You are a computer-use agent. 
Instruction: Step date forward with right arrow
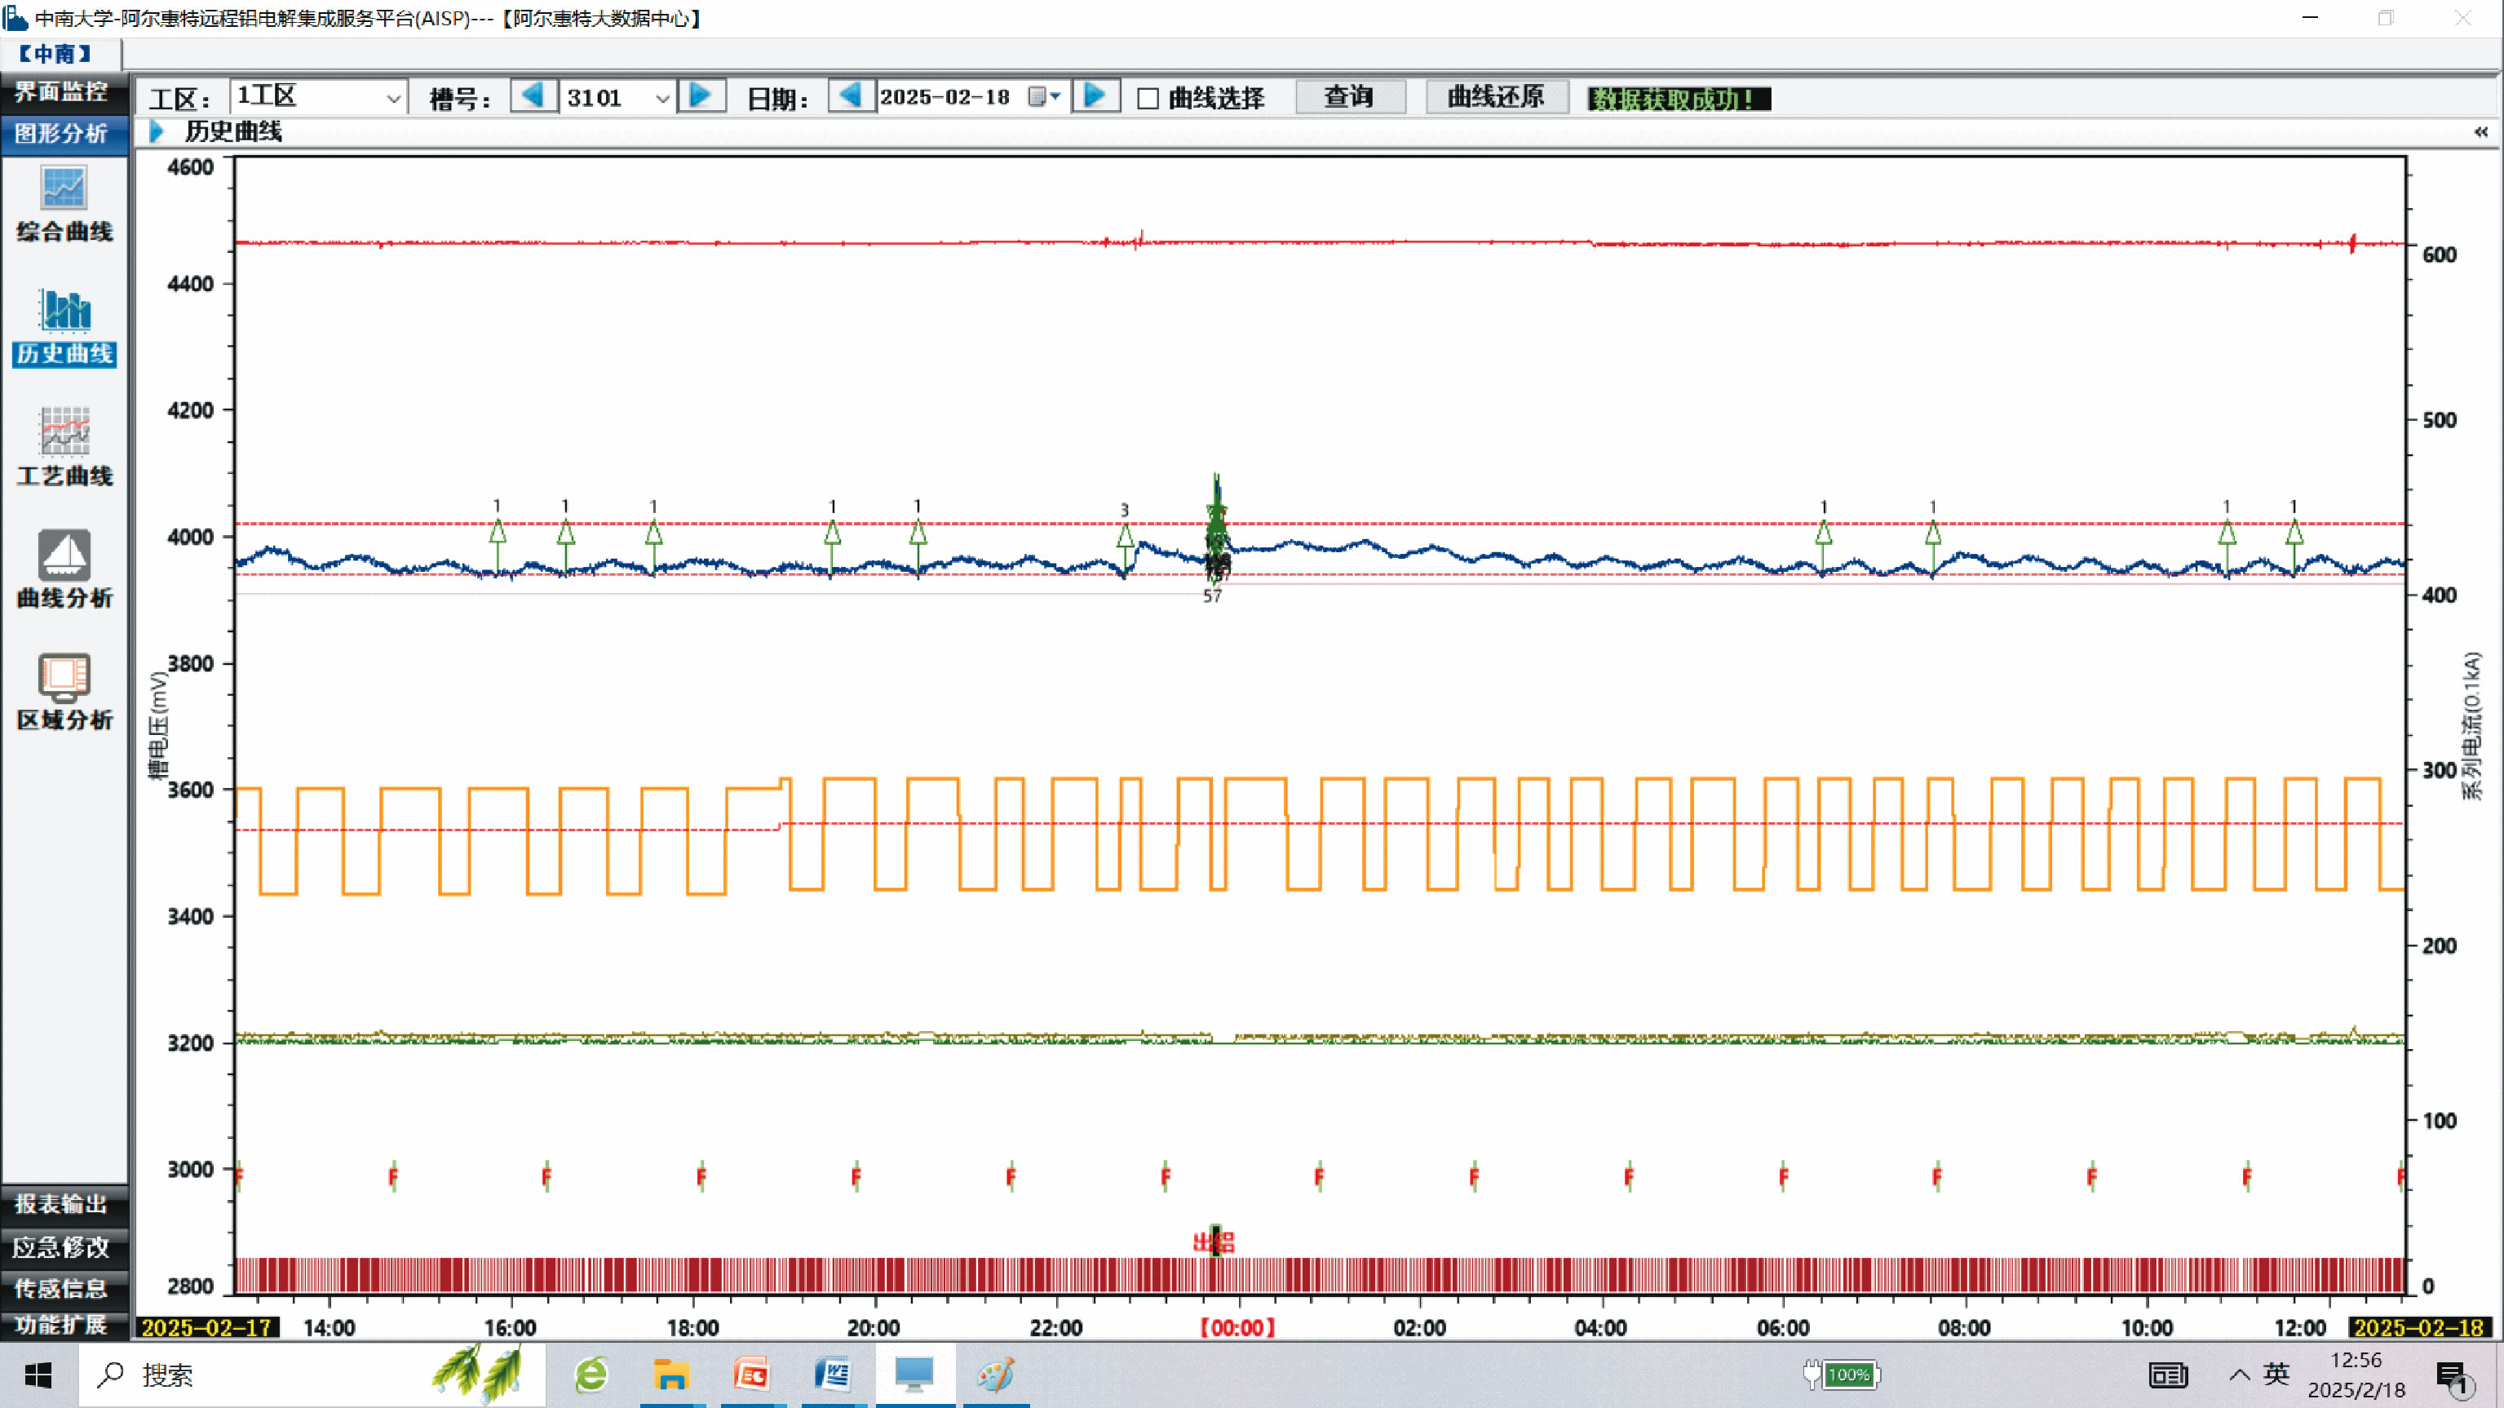[x=1095, y=96]
